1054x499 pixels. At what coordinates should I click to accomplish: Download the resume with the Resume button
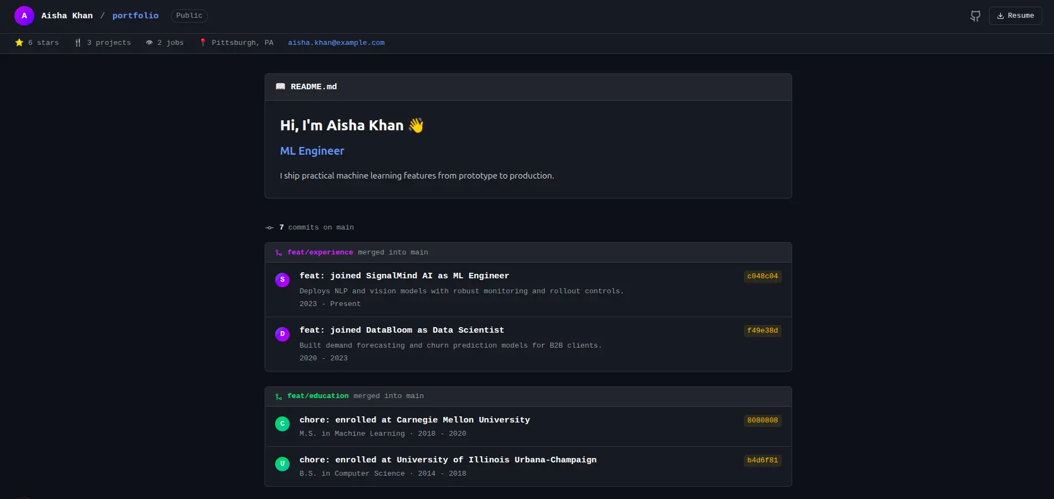coord(1015,16)
